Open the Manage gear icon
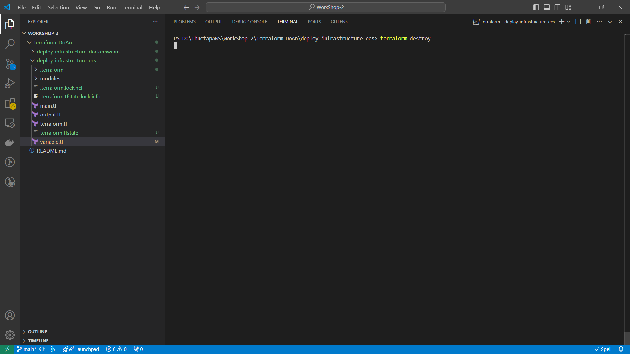This screenshot has width=630, height=354. [10, 335]
